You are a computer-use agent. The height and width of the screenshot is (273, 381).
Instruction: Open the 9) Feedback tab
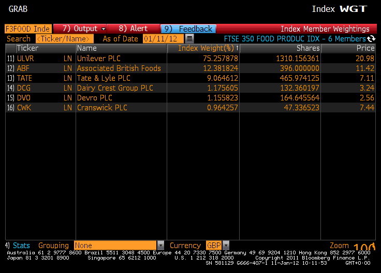[x=188, y=29]
